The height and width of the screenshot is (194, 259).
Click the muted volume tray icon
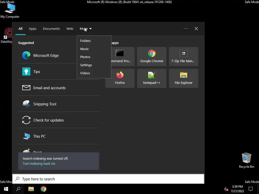pos(226,189)
